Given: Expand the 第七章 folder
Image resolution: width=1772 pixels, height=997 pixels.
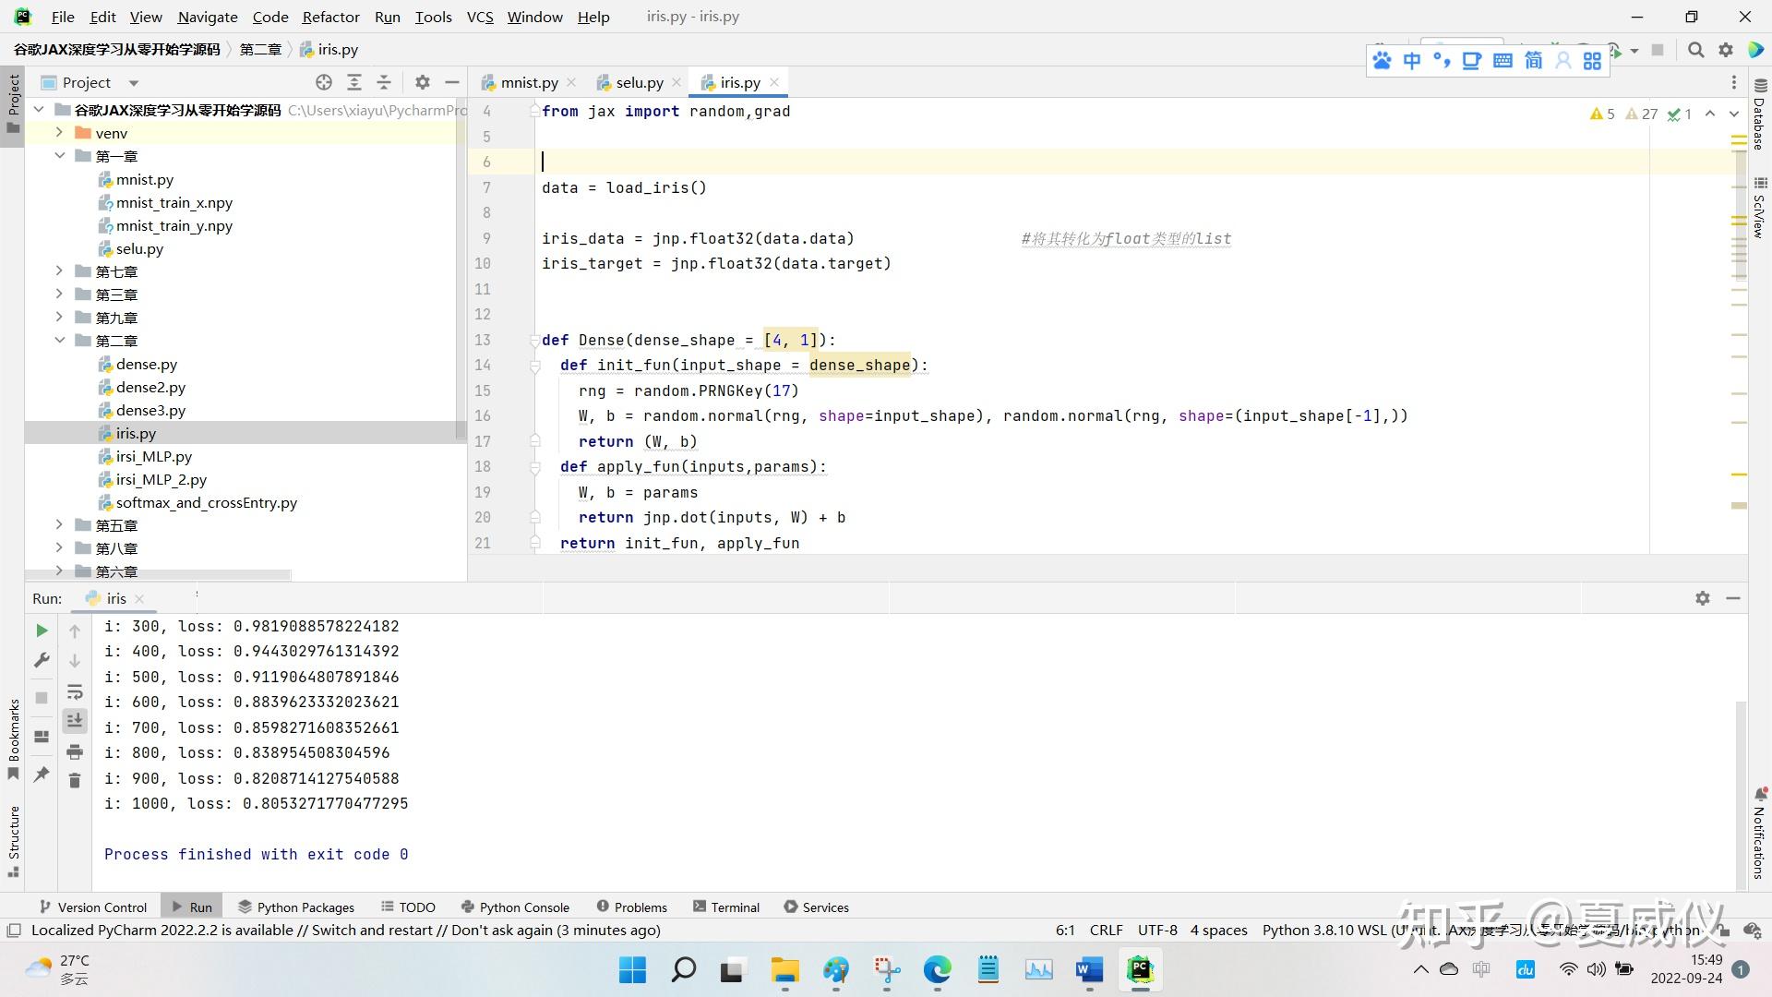Looking at the screenshot, I should coord(59,271).
